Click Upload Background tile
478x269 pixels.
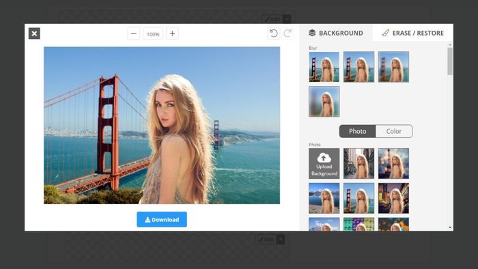click(324, 164)
